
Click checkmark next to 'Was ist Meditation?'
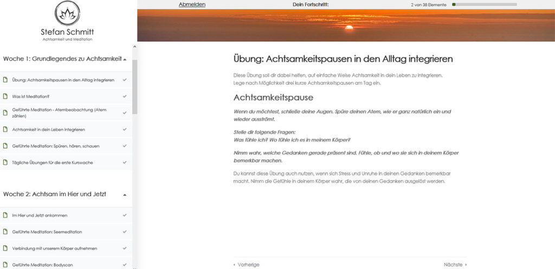(125, 97)
